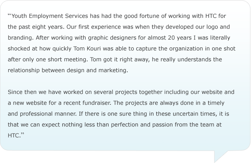251x163 pixels.
Task: Click the words 'professional manner'
Action: (48, 114)
